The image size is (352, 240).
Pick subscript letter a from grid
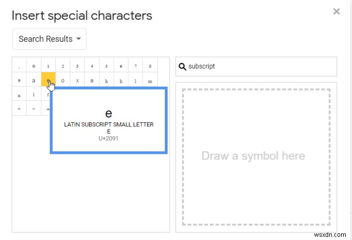click(34, 81)
